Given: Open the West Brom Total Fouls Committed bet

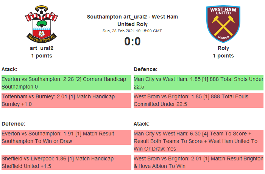Looking at the screenshot, I should point(198,100).
